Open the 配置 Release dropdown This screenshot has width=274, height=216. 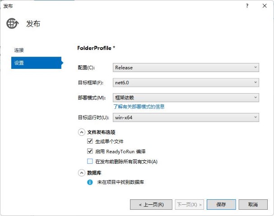[x=186, y=67]
